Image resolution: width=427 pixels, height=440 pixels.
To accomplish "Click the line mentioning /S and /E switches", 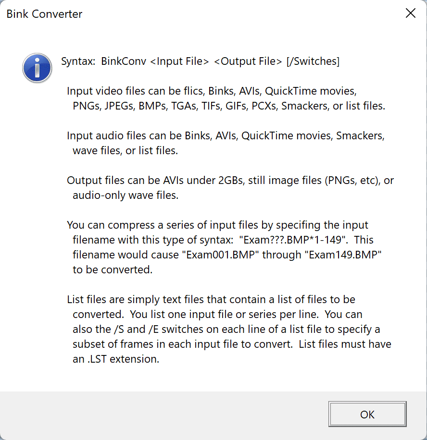I will pos(226,330).
